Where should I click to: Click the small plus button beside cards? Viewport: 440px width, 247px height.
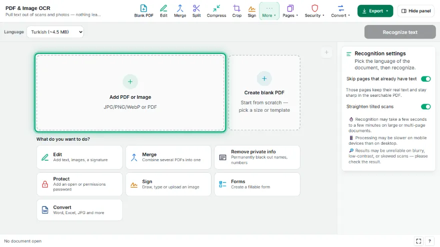pos(326,52)
